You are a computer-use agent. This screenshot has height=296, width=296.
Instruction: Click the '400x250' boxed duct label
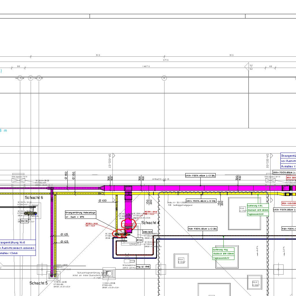[147, 232]
